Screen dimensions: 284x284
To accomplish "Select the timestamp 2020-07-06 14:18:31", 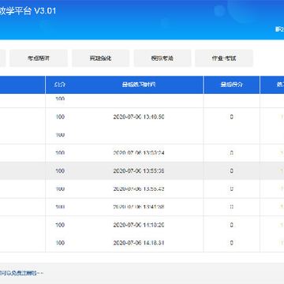I will tap(139, 243).
